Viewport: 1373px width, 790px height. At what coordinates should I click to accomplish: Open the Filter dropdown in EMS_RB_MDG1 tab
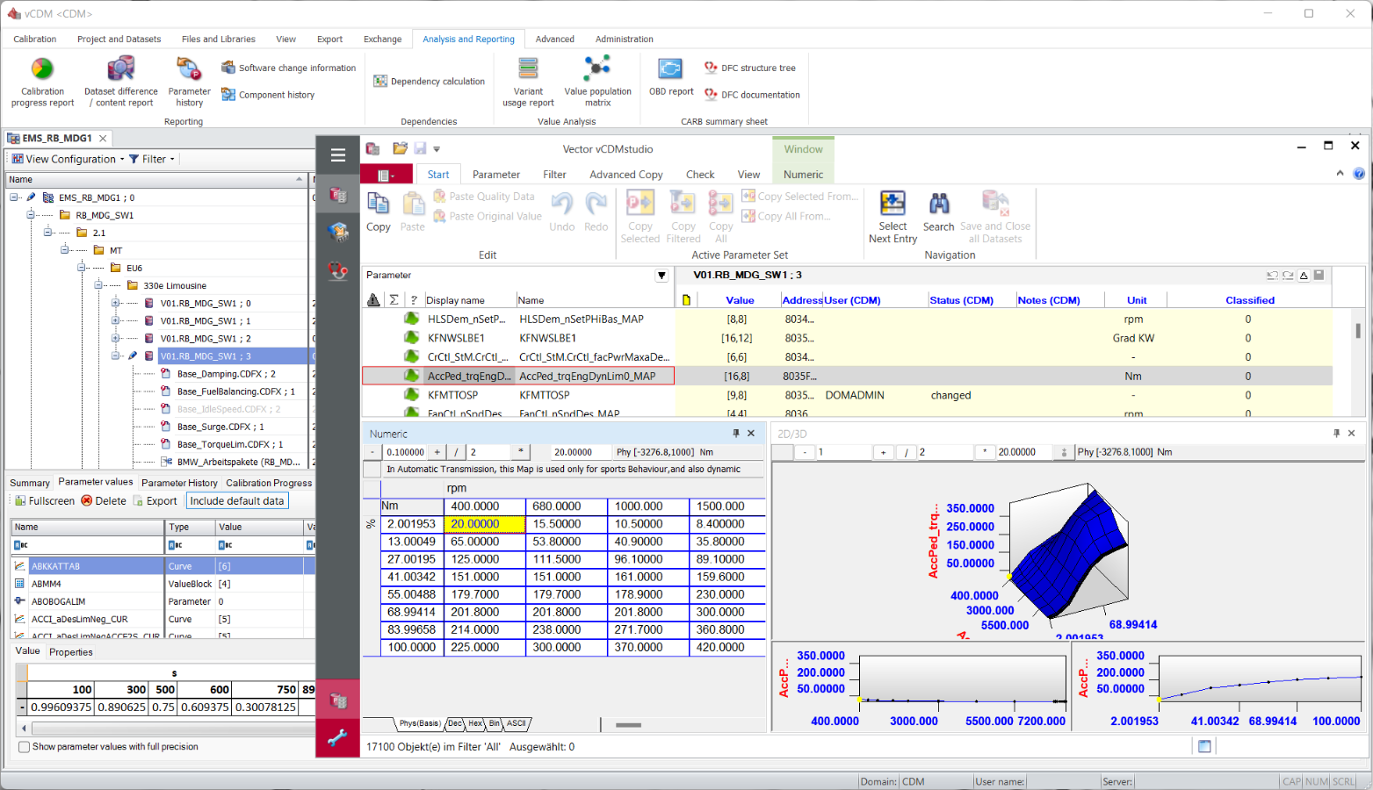[152, 159]
